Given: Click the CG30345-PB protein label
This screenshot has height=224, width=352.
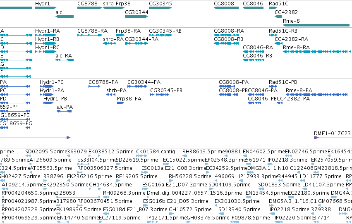Looking at the screenshot, I should [166, 91].
